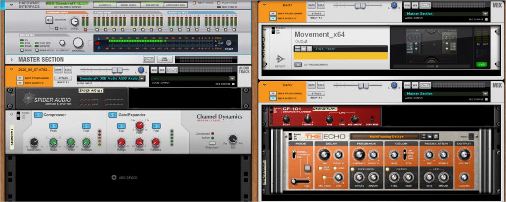Adjust the audio track level fader
Screen dimensions: 506x202
117,70
